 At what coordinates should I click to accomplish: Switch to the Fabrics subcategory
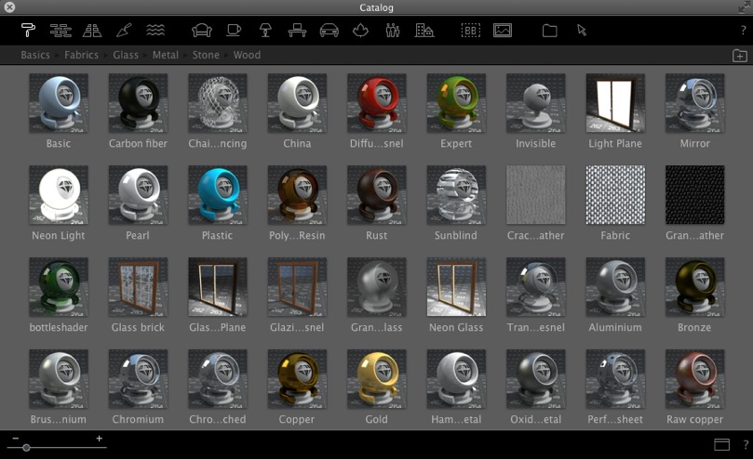(81, 55)
